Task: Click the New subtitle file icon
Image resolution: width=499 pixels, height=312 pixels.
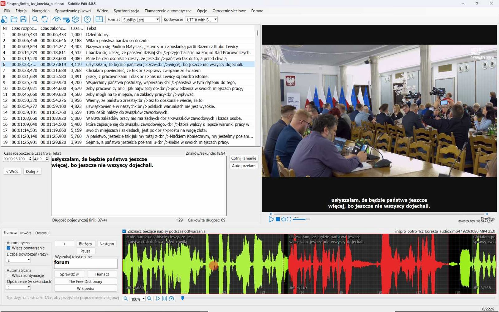Action: coord(4,19)
